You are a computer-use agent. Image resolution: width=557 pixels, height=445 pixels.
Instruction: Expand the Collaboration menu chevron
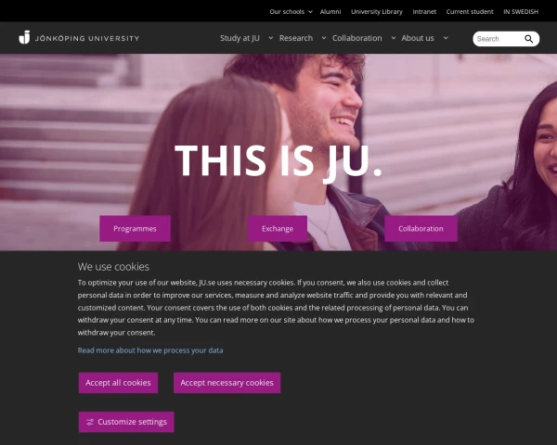tap(394, 38)
